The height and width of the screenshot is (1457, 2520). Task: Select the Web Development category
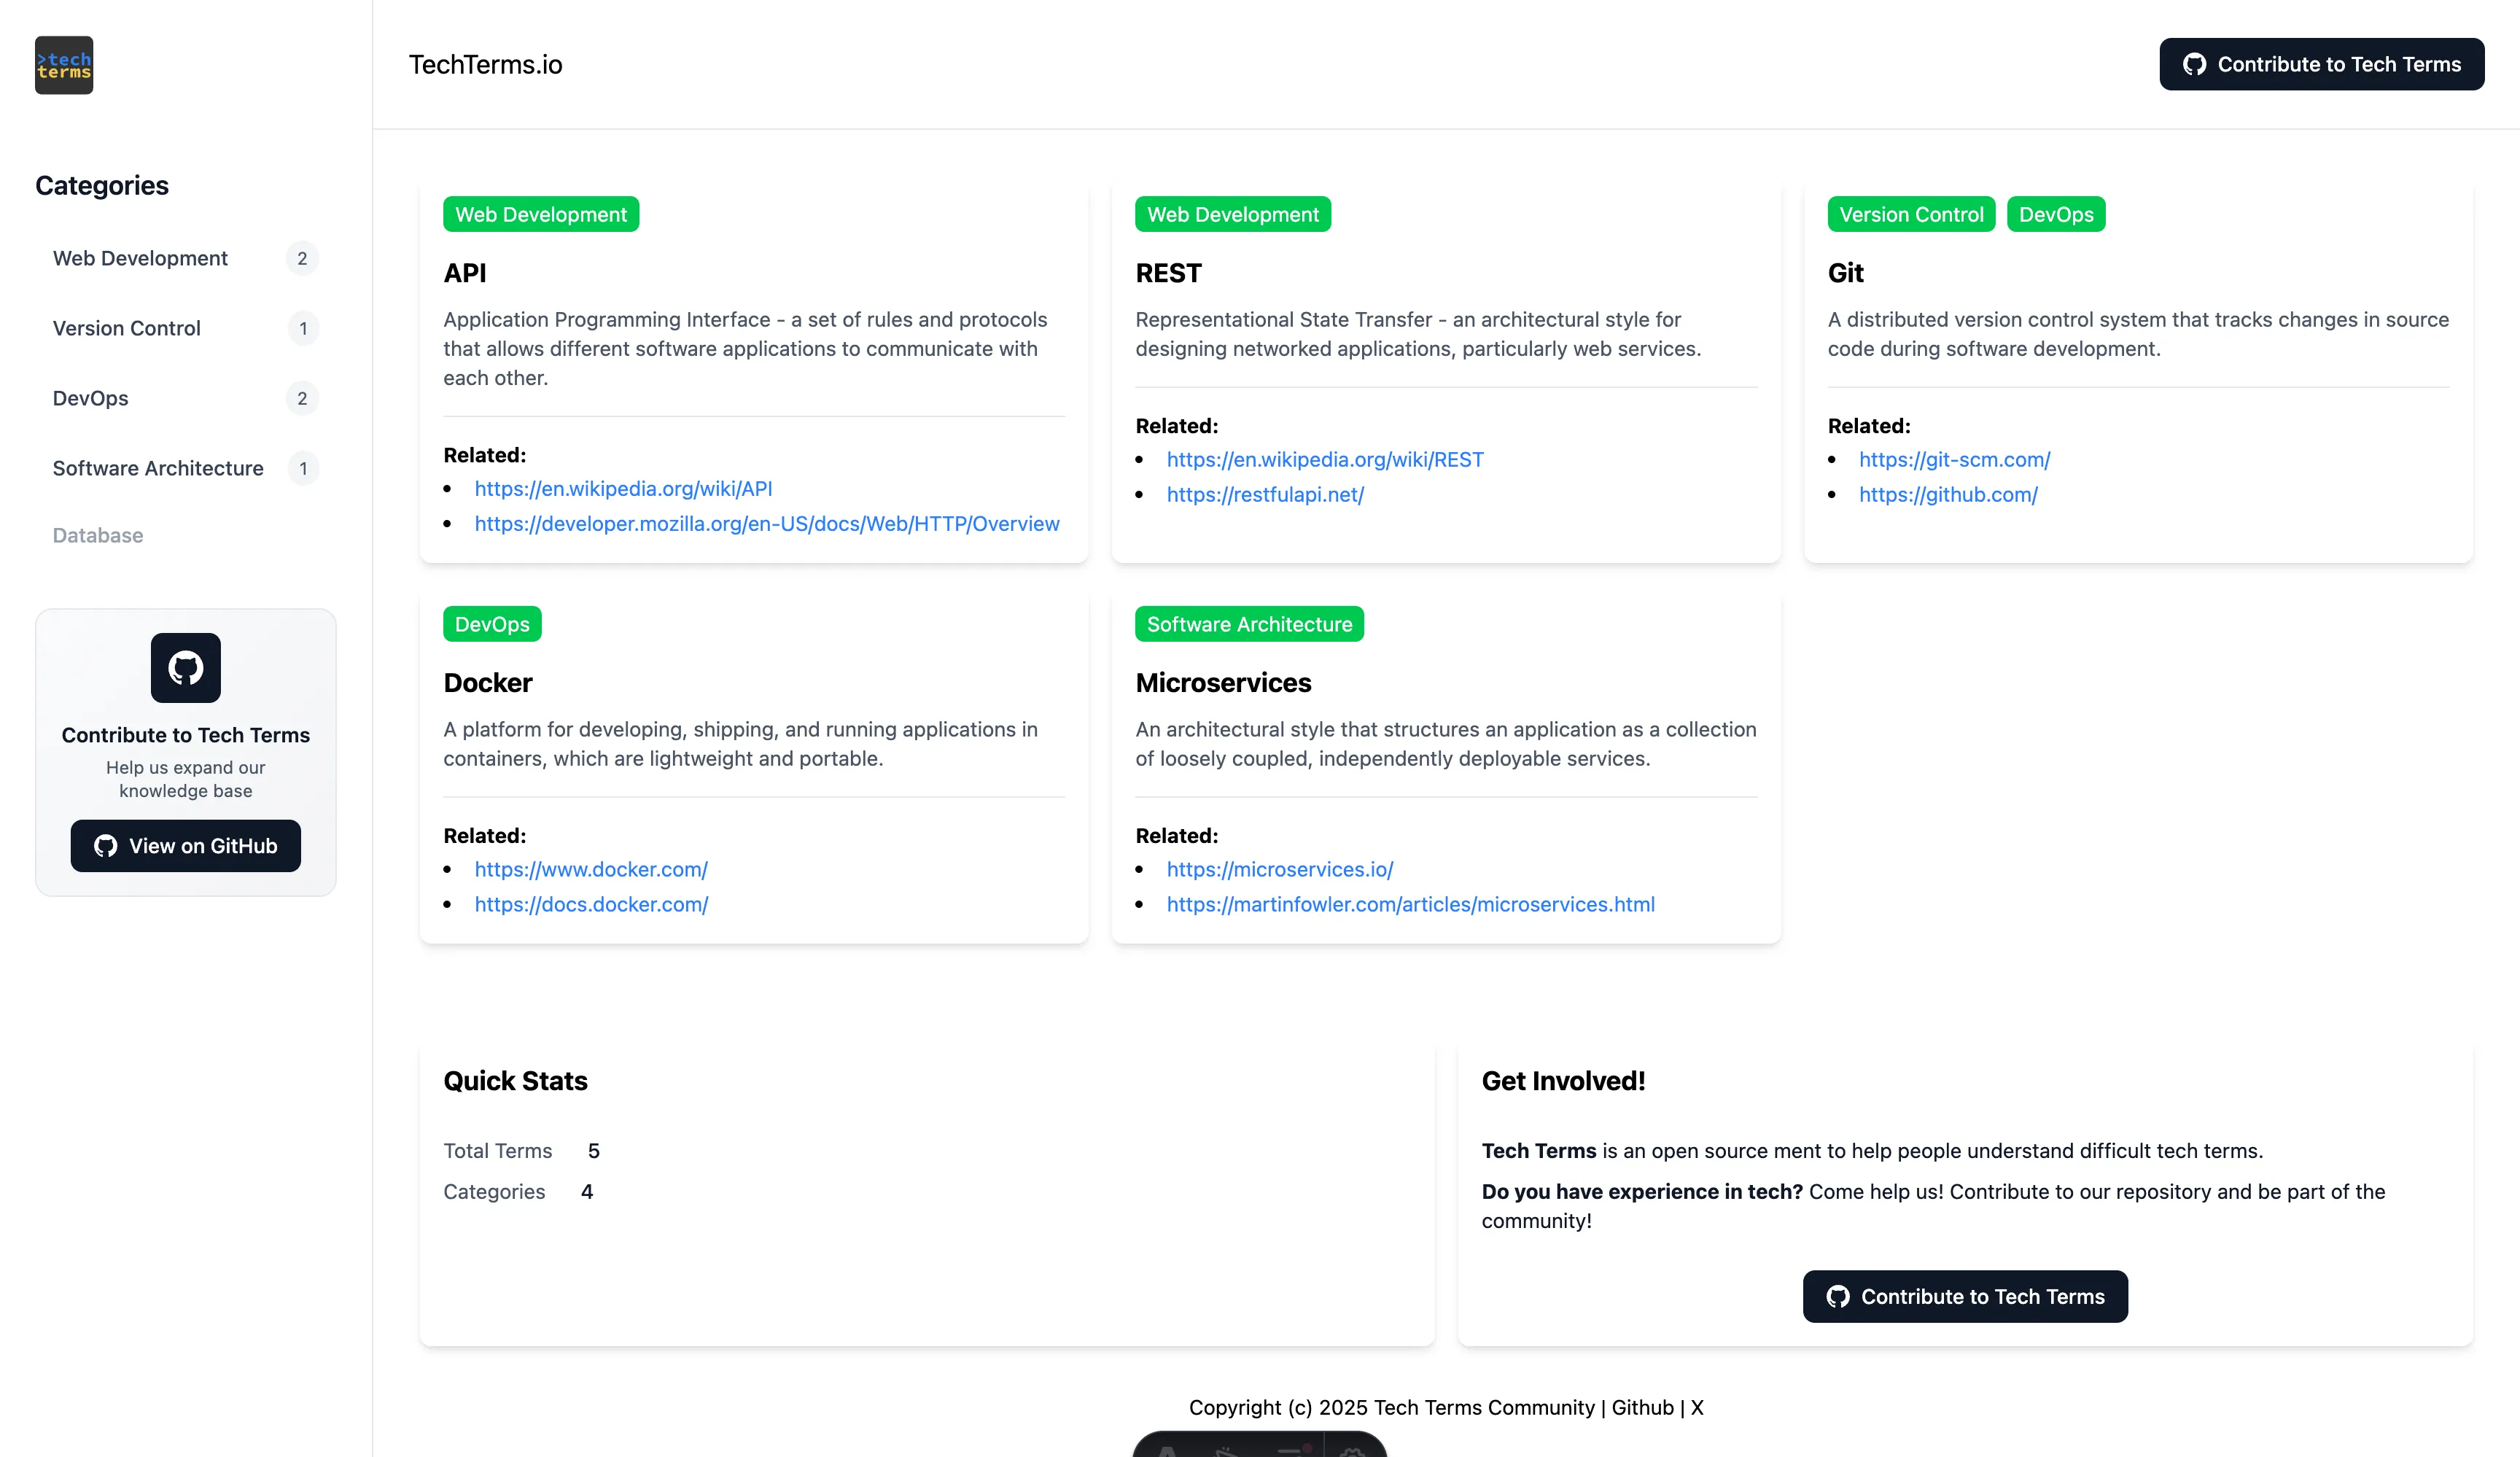click(x=140, y=258)
